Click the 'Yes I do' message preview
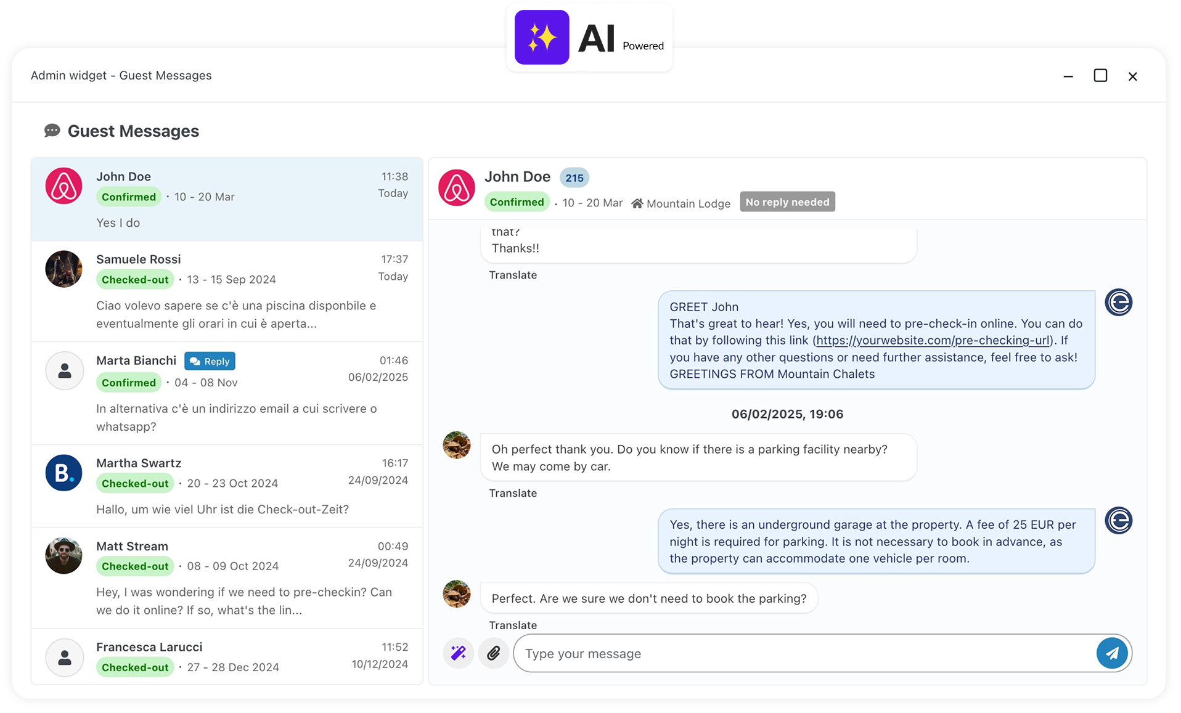Image resolution: width=1181 pixels, height=713 pixels. (118, 223)
